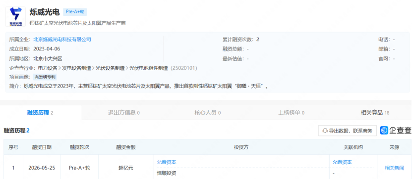Click the 北京市大兴区 region value
Screen dimensions: 412x179
[48, 59]
